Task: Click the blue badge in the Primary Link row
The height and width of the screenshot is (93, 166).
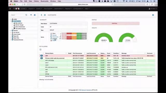Action: coord(41,58)
